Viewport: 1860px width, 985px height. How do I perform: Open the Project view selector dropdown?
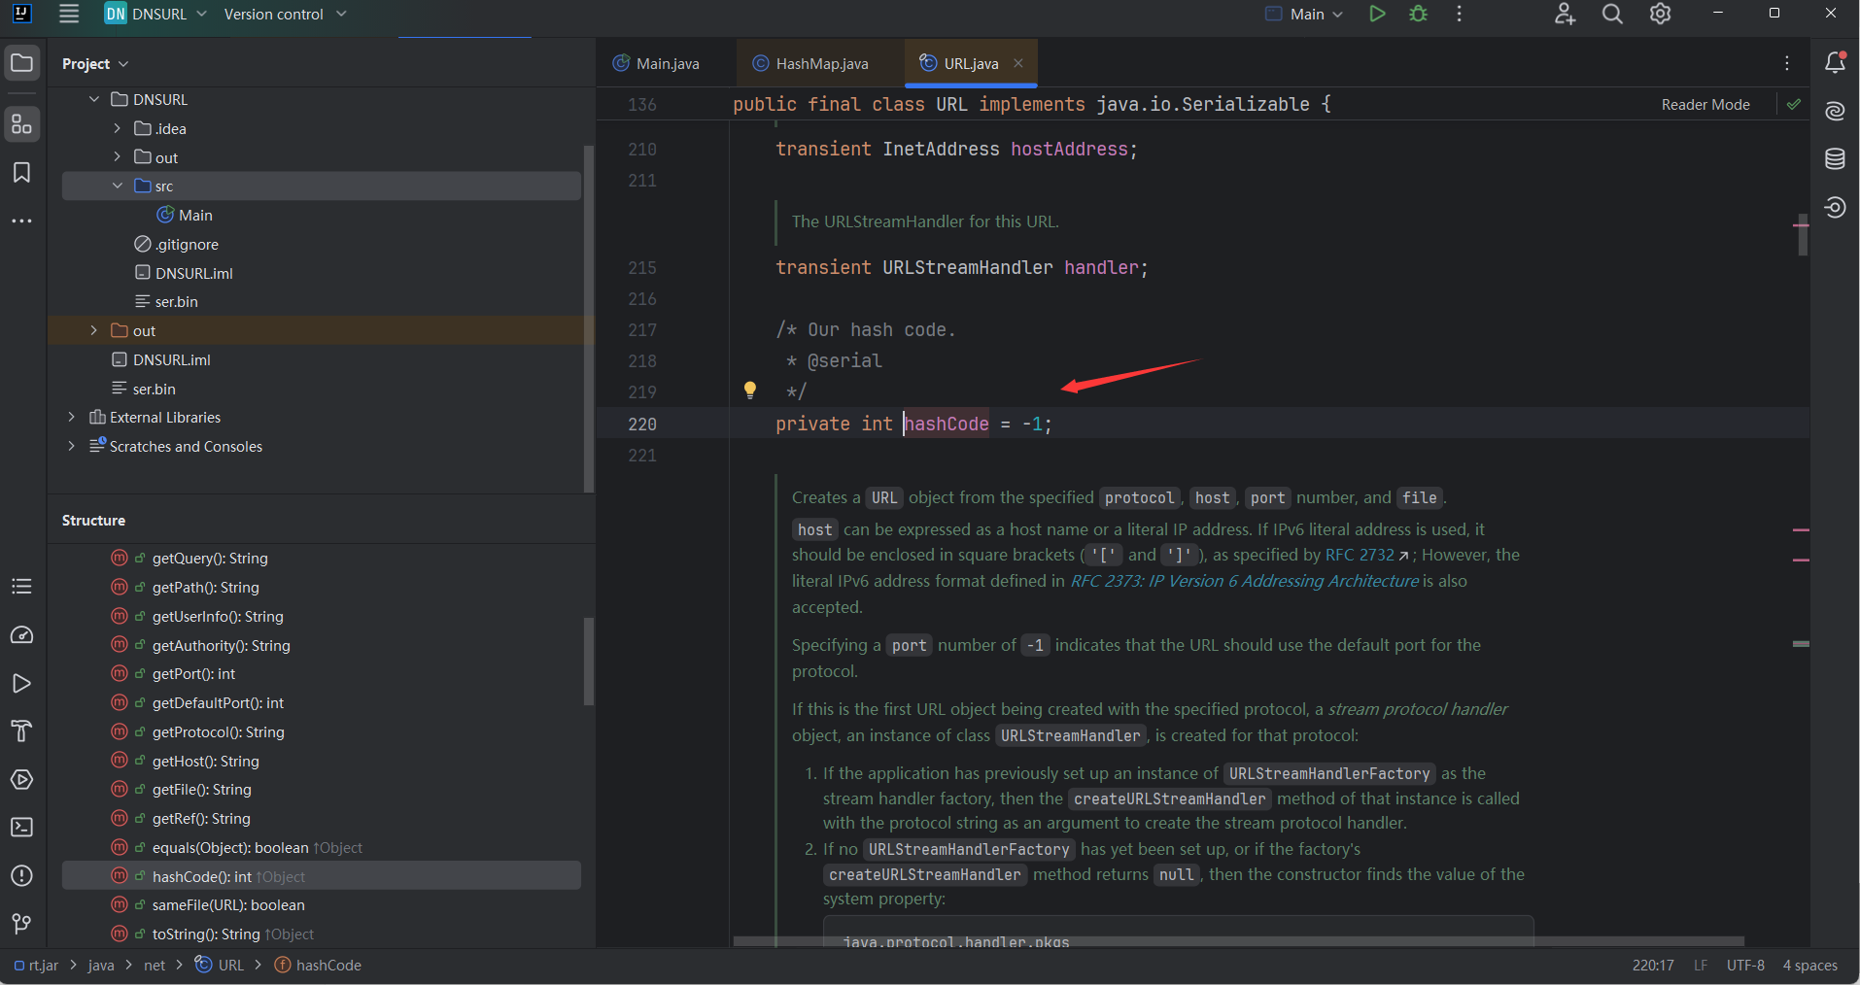pos(95,63)
